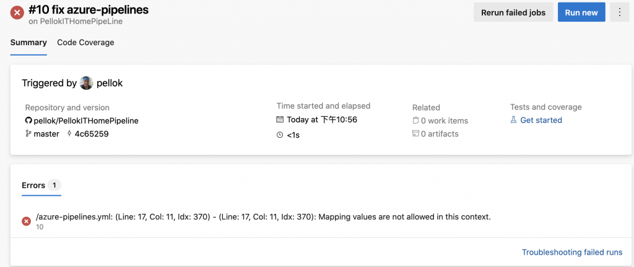Click the red failed run status icon

[17, 13]
